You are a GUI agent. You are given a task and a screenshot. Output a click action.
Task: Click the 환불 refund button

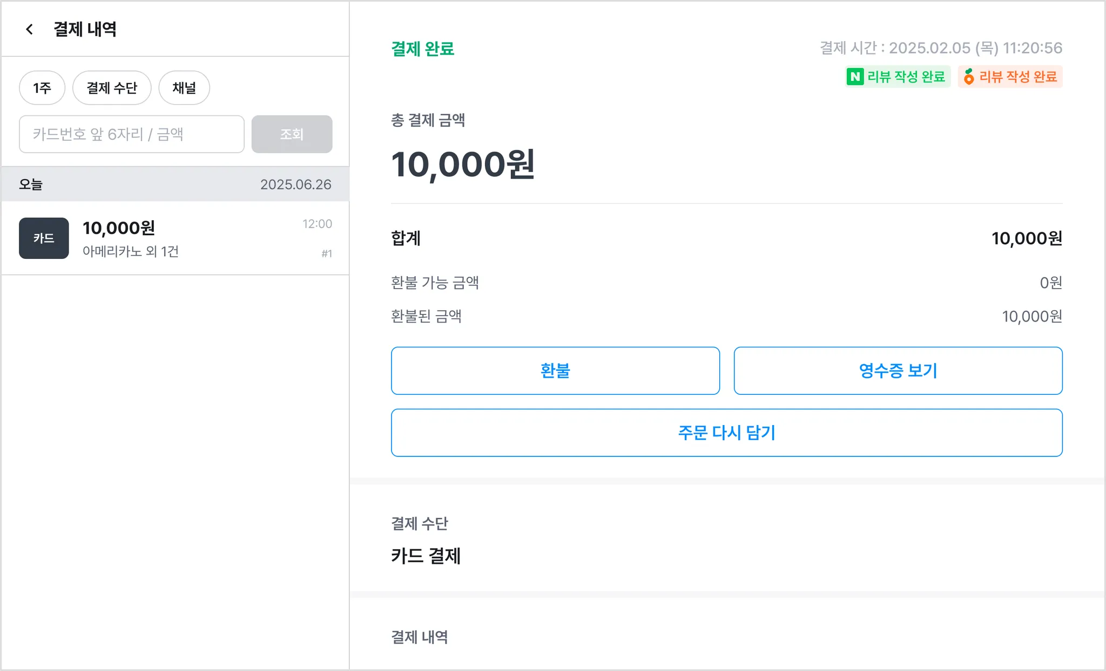[555, 371]
